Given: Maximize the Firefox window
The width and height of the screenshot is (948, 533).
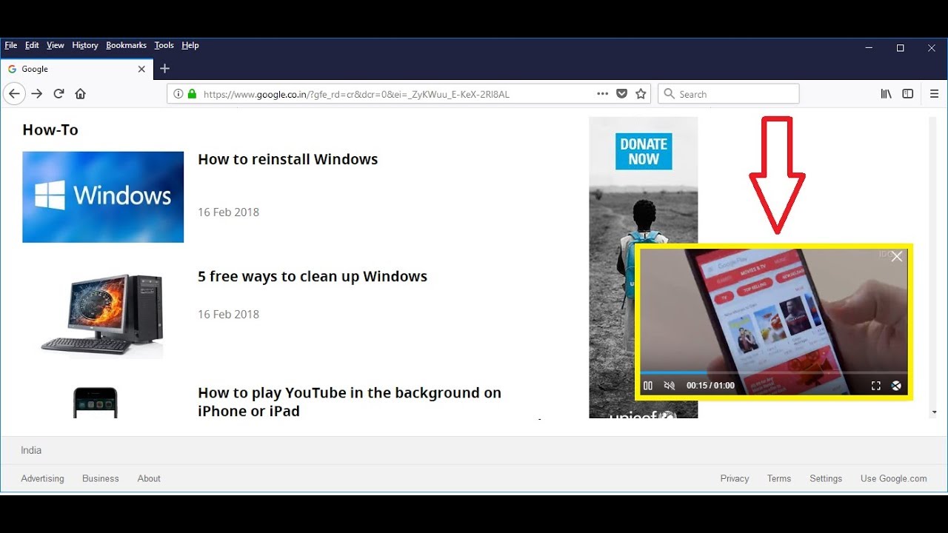Looking at the screenshot, I should pyautogui.click(x=901, y=47).
